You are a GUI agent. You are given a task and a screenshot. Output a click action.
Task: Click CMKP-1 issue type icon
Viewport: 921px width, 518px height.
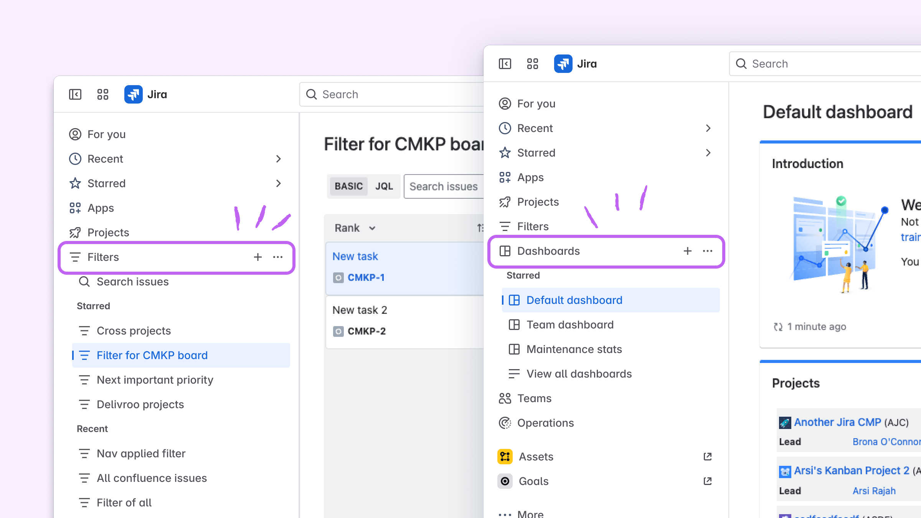pos(338,277)
